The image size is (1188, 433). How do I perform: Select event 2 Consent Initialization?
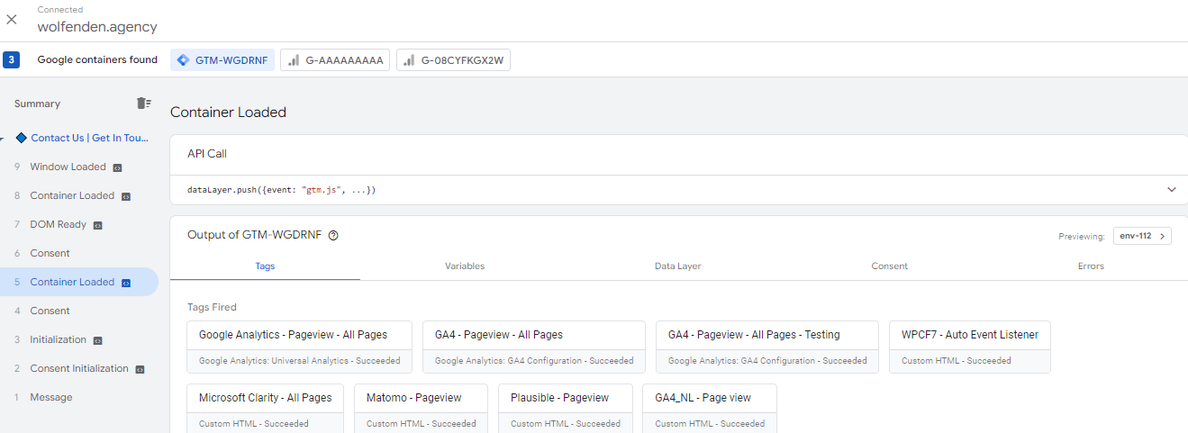click(79, 368)
